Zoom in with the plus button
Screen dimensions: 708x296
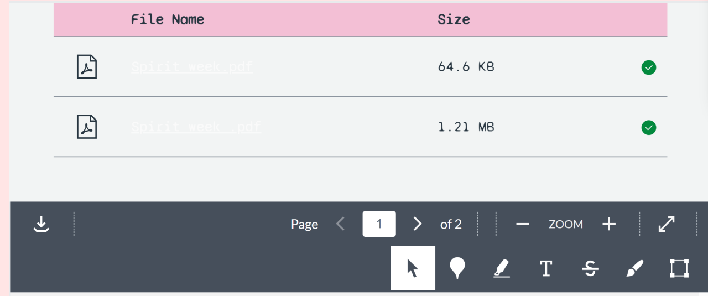coord(609,224)
